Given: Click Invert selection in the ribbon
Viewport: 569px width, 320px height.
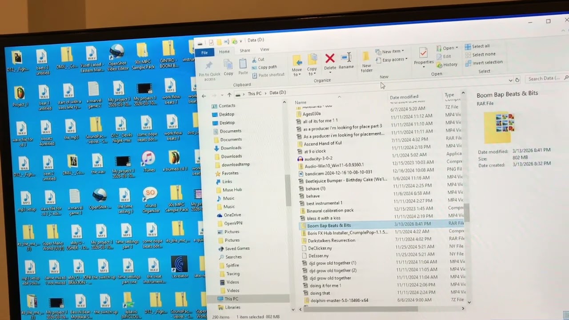Looking at the screenshot, I should (x=484, y=62).
